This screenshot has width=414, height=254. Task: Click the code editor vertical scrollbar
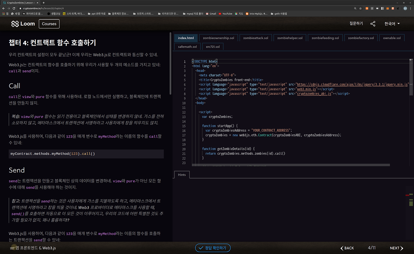click(411, 78)
